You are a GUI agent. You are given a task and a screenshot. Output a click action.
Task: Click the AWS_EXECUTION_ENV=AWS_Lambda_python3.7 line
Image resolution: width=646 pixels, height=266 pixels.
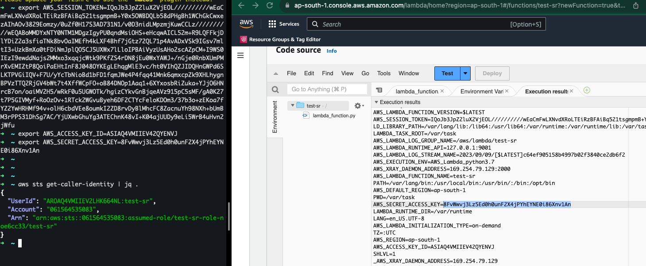(x=433, y=162)
